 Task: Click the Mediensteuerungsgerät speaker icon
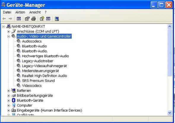(19, 71)
